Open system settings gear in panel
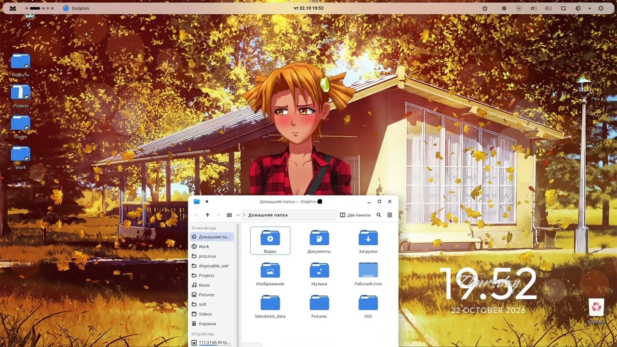617x347 pixels. [x=601, y=8]
